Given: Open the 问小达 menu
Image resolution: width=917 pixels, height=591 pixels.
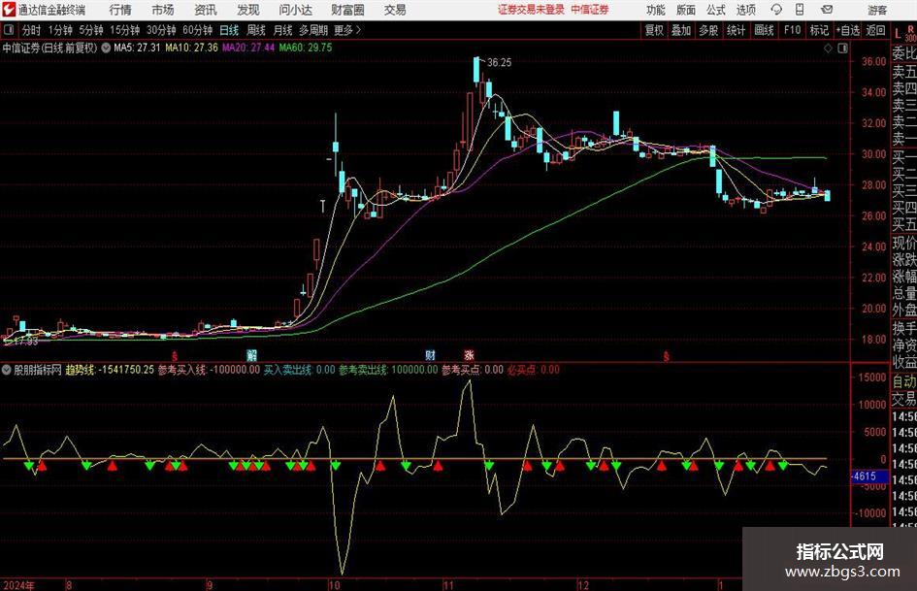Looking at the screenshot, I should tap(295, 10).
